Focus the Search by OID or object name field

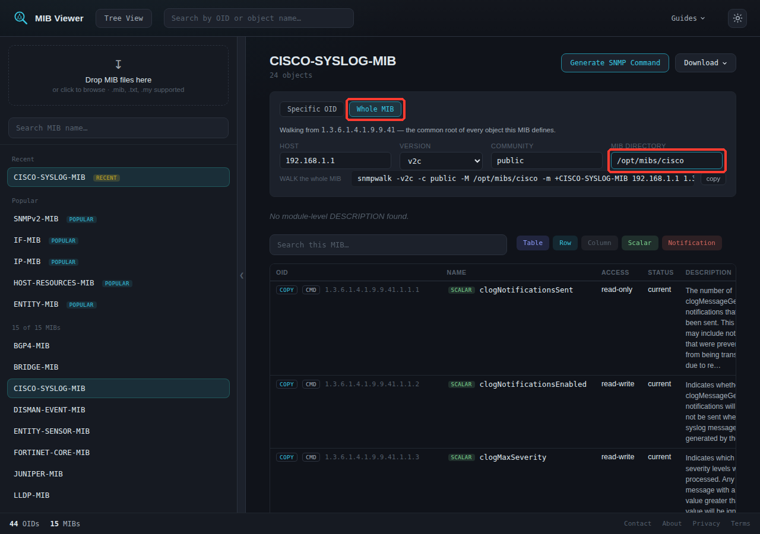click(259, 18)
